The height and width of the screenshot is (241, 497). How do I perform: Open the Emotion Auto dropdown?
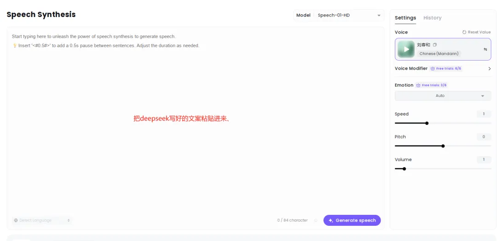point(443,96)
